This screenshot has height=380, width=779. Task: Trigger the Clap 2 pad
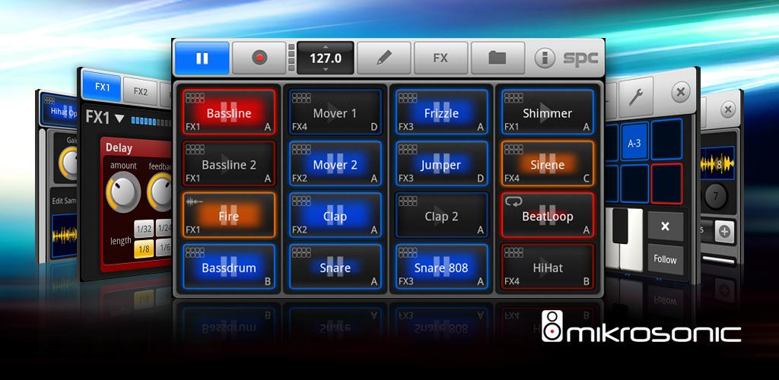(x=442, y=215)
